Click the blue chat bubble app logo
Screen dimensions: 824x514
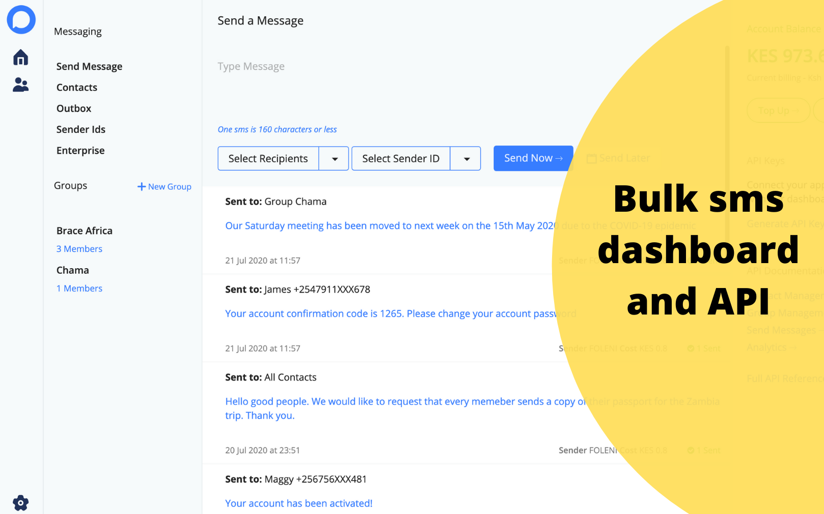tap(21, 20)
